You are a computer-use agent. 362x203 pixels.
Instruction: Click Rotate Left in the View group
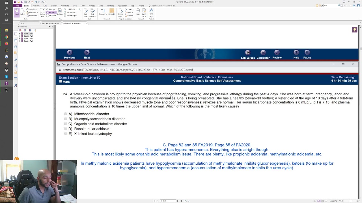click(70, 12)
